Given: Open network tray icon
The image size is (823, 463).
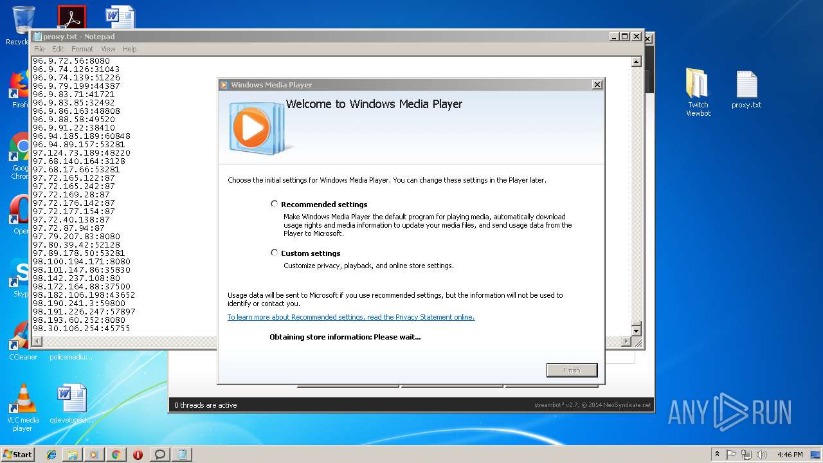Looking at the screenshot, I should click(x=746, y=455).
